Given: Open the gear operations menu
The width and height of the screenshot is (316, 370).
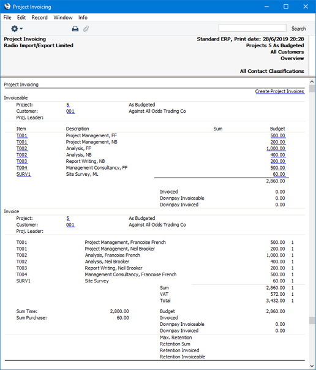Looking at the screenshot, I should point(17,29).
